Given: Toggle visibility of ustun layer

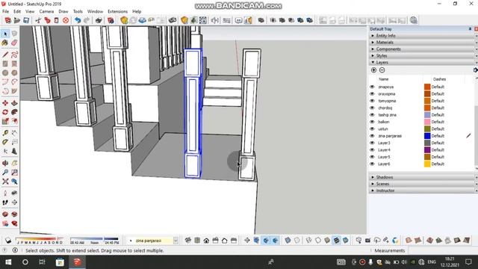Looking at the screenshot, I should [x=372, y=129].
